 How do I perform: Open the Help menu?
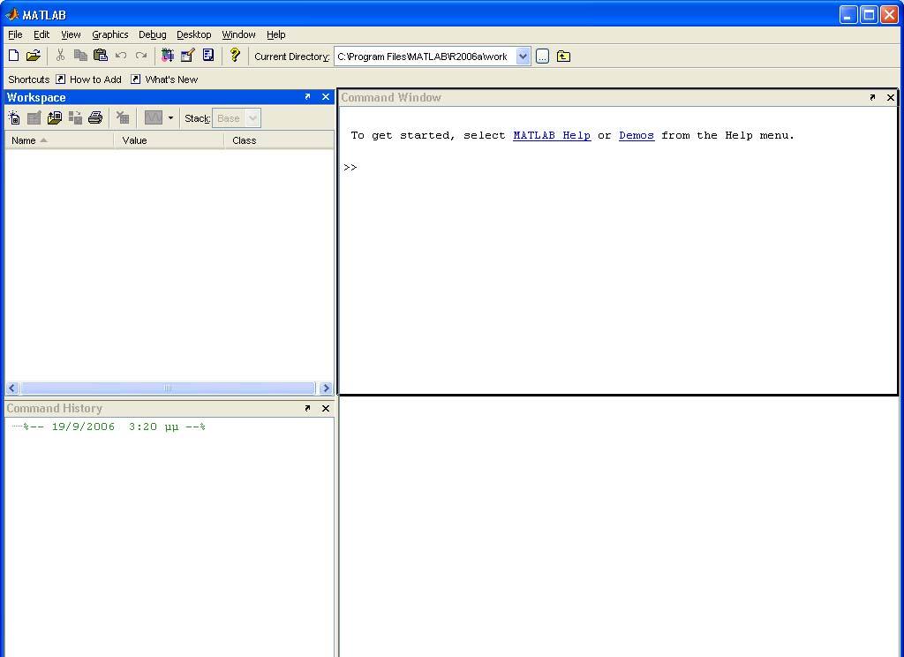pos(276,34)
